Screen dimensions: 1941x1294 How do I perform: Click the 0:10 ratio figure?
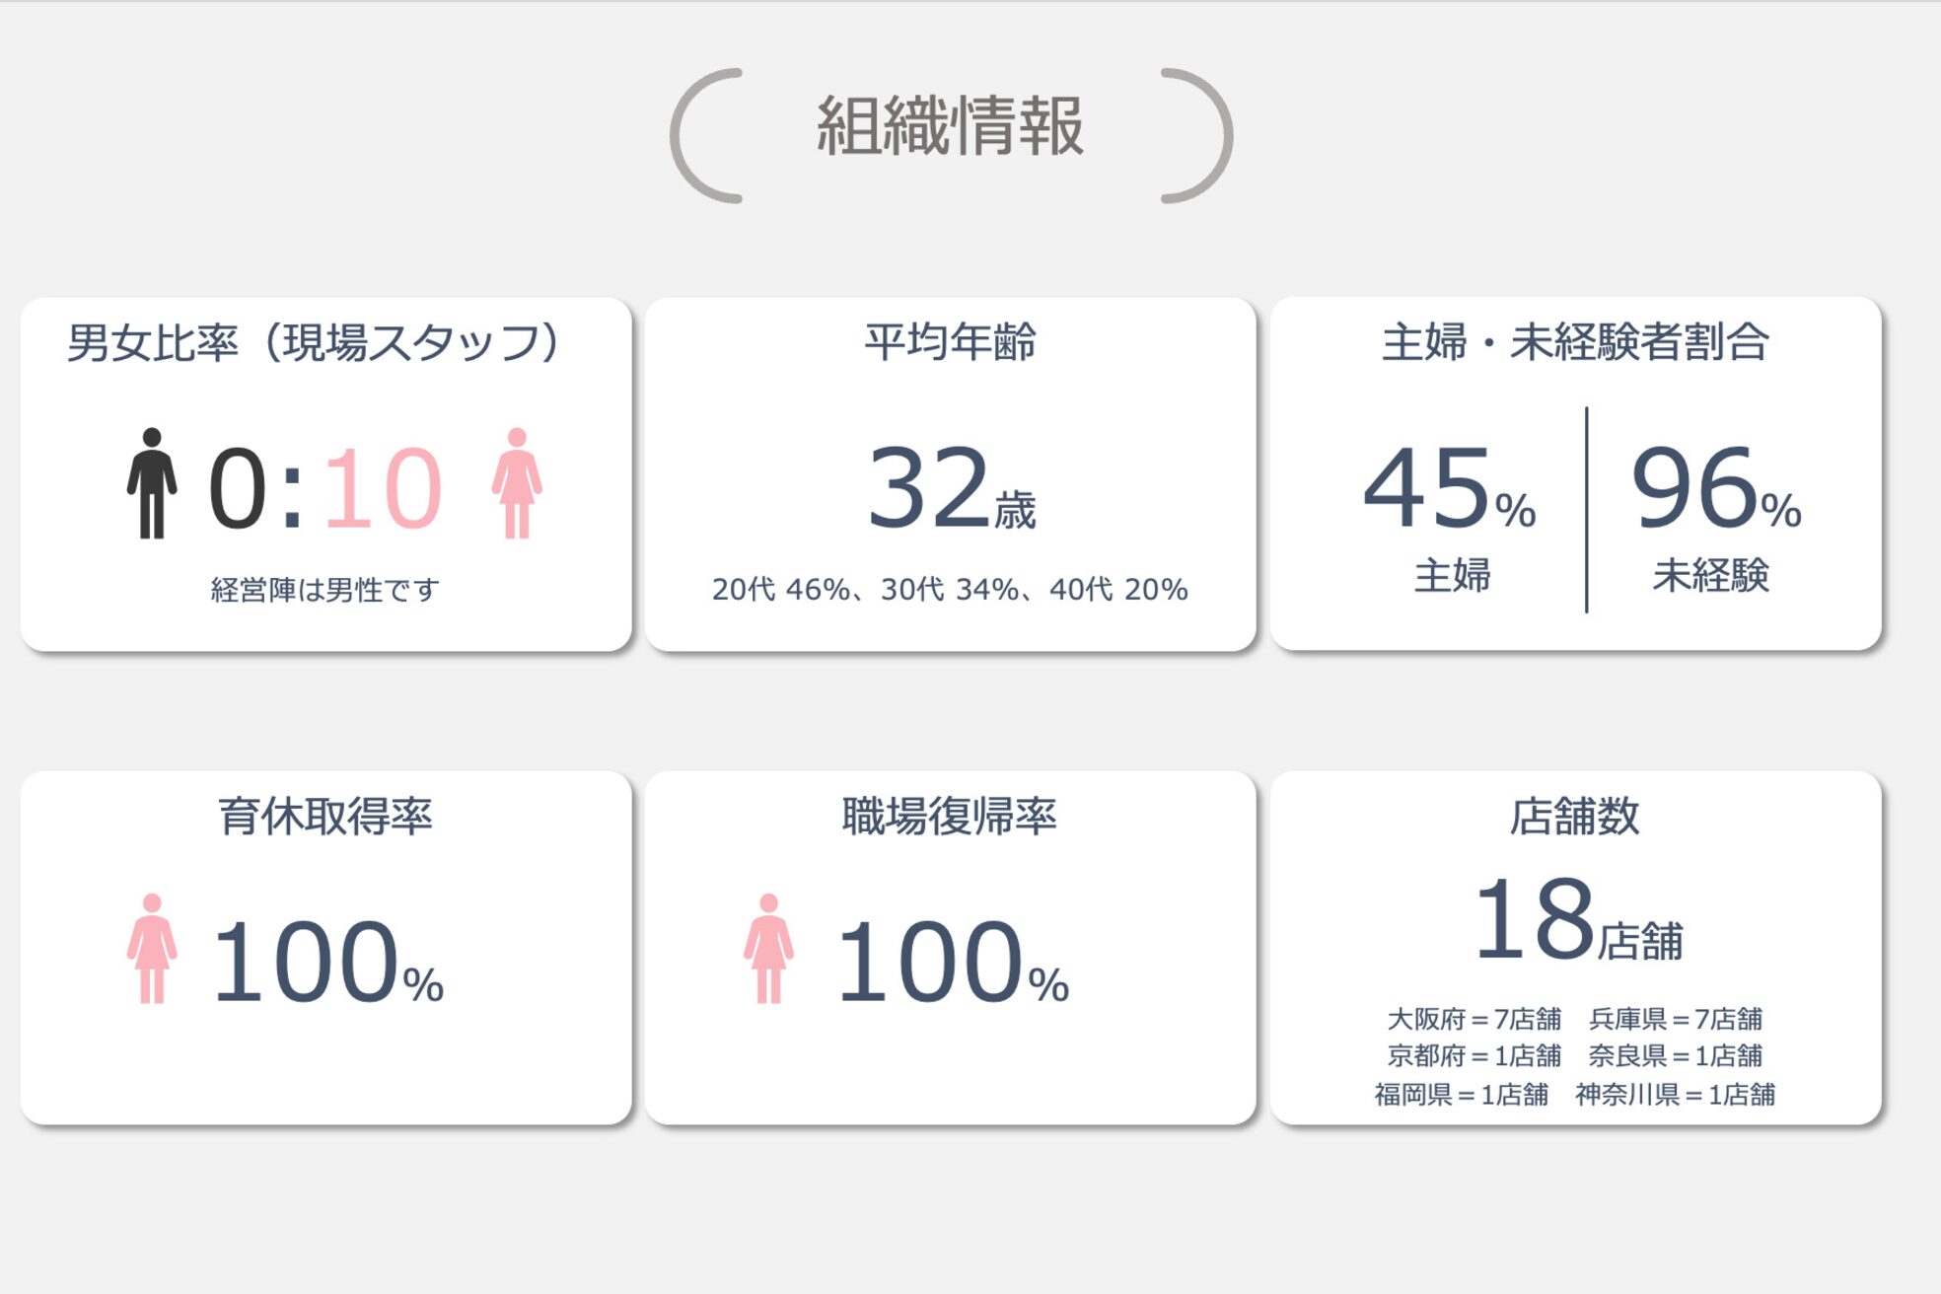click(325, 488)
